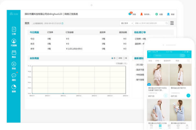Viewport: 196px width, 130px height.
Task: Open the Funds sidebar yen-coin icon
Action: [x=14, y=64]
